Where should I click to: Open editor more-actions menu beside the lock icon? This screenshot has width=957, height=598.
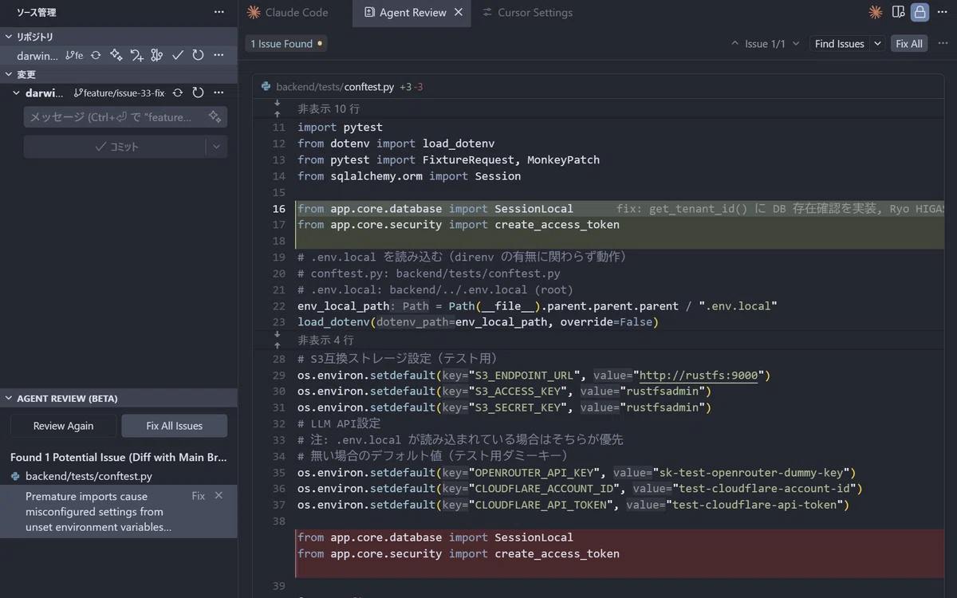[943, 12]
